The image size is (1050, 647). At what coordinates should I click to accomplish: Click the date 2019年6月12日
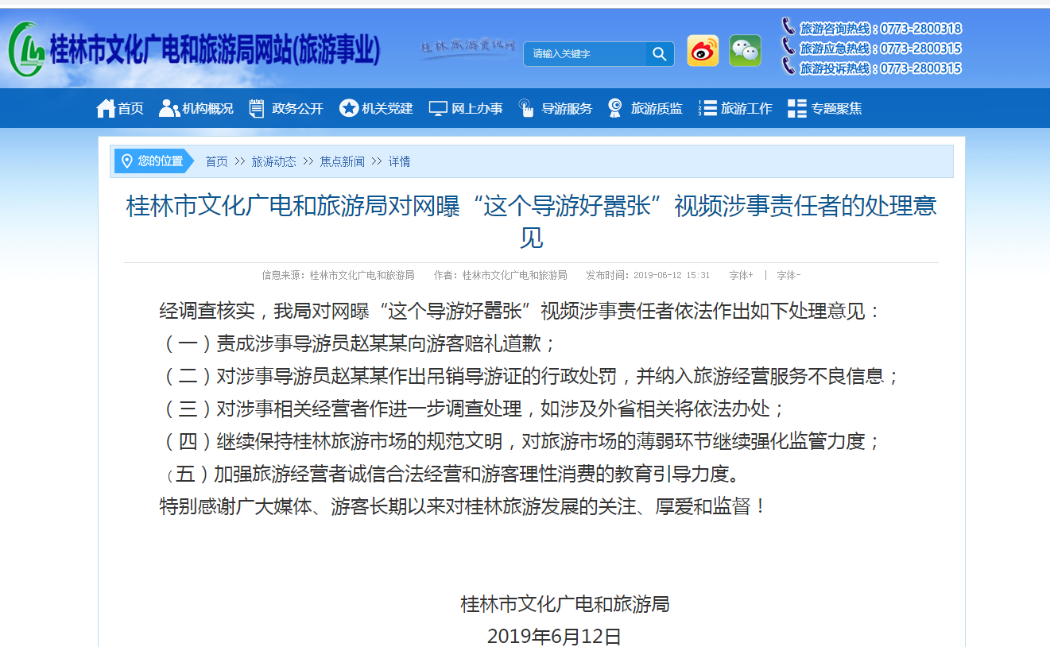[x=554, y=636]
